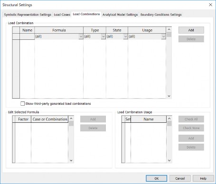Viewport: 216px width, 184px height.
Task: Cancel the Structural Settings dialog
Action: click(180, 178)
